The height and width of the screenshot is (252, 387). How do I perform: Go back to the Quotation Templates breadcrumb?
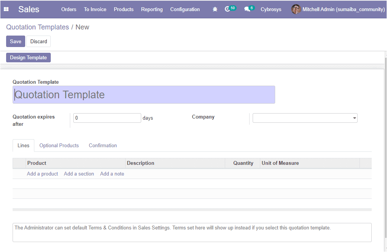point(37,27)
